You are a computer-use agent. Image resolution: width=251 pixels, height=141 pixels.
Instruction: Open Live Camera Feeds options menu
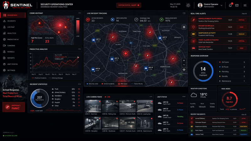151,97
